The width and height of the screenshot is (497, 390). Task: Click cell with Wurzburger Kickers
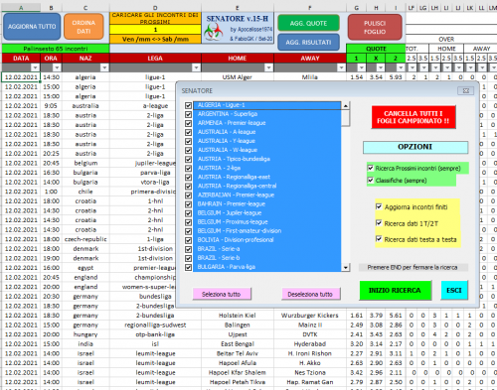(310, 316)
